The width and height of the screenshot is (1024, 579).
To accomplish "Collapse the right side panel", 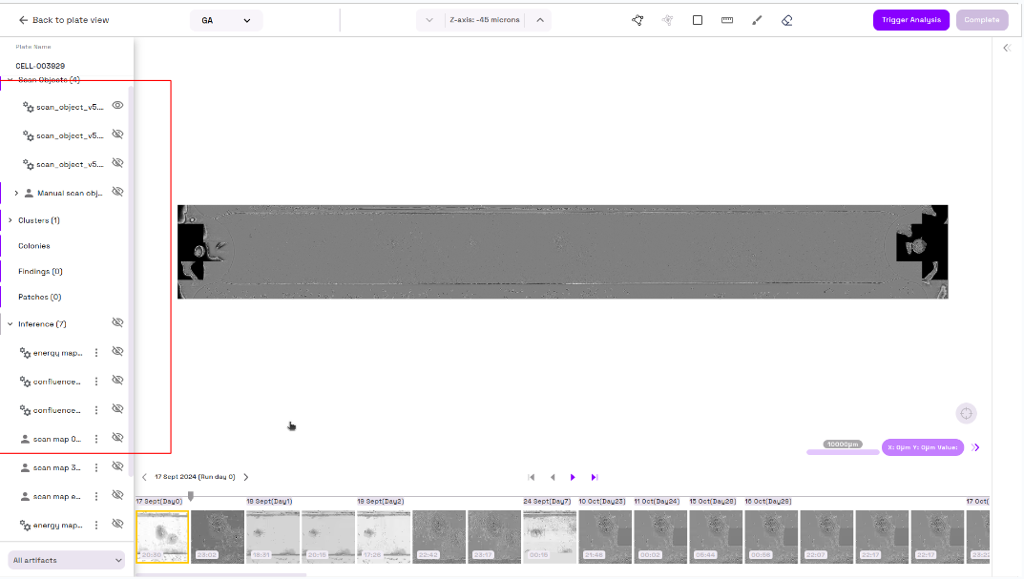I will click(x=1006, y=48).
